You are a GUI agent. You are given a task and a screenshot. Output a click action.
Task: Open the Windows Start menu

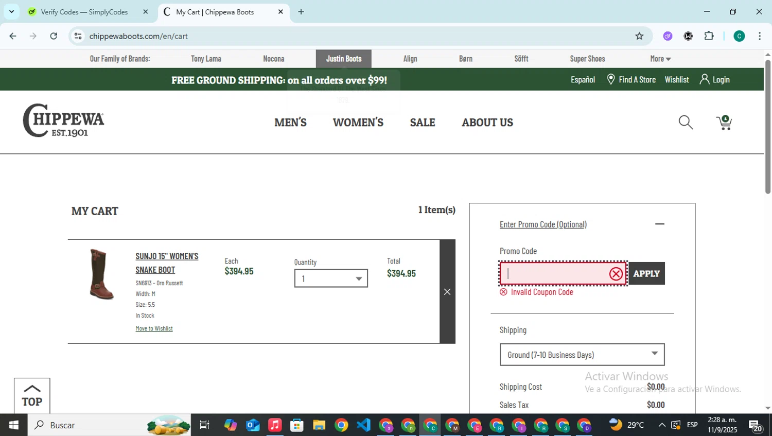pyautogui.click(x=14, y=425)
